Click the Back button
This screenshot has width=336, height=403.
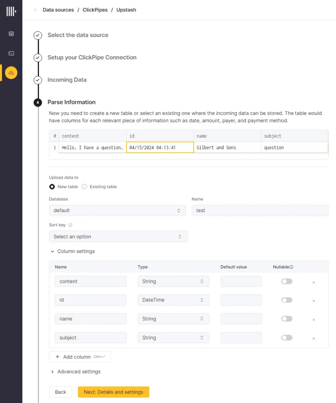tap(60, 392)
